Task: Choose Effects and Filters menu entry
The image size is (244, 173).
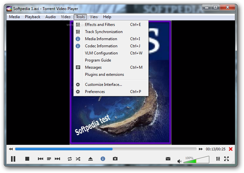Action: tap(111, 25)
